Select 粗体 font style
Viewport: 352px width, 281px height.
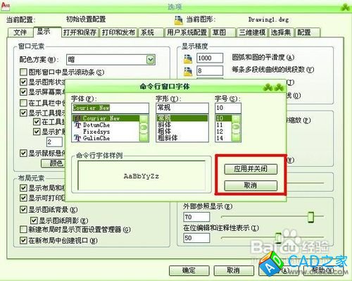(x=182, y=131)
